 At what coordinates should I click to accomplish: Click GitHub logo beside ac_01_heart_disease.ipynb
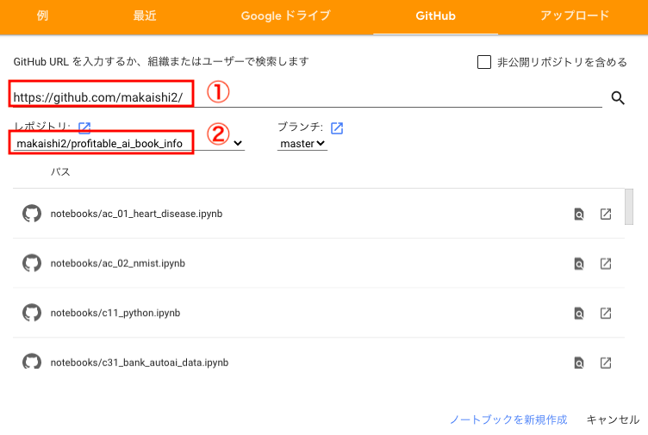click(32, 214)
